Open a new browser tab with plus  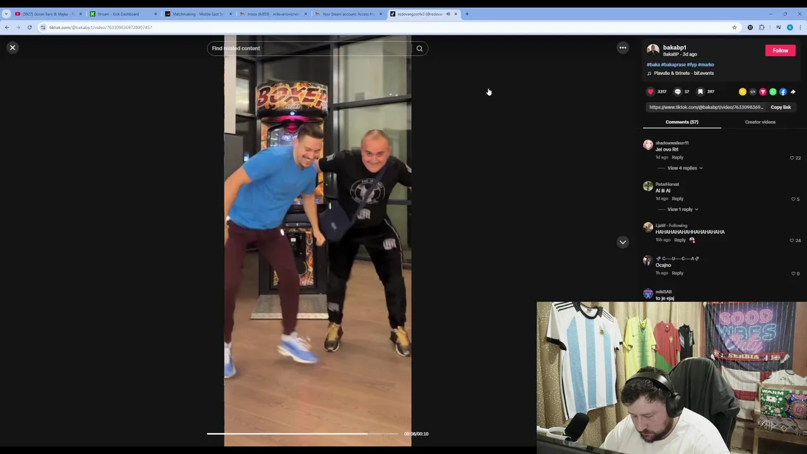pos(467,14)
